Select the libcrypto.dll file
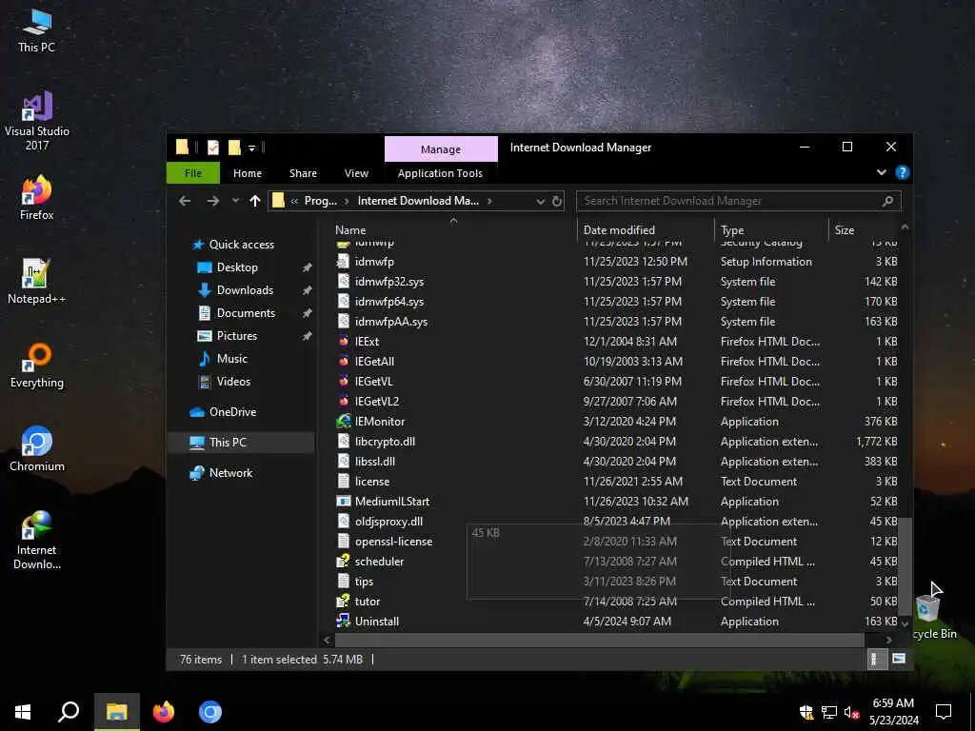The image size is (975, 731). point(385,442)
